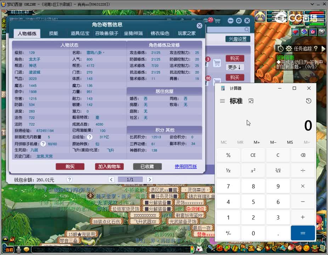The width and height of the screenshot is (328, 255).
Task: Go to previous page arrow
Action: (x=111, y=180)
